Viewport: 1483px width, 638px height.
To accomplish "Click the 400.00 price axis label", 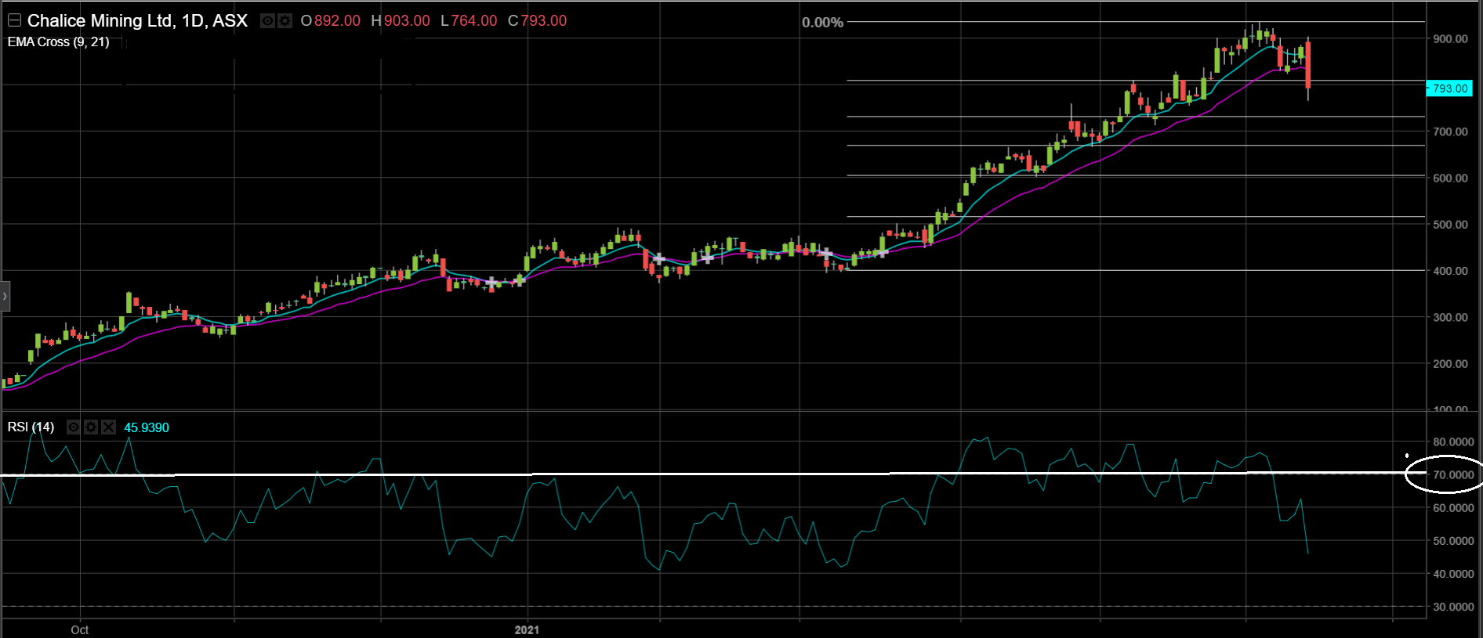I will [x=1450, y=271].
